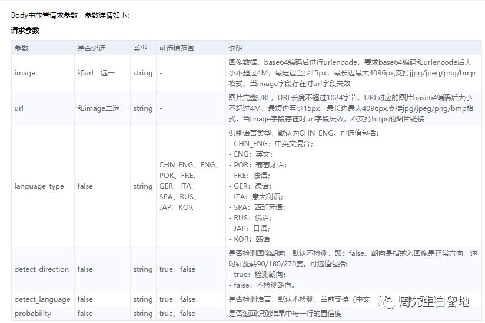Click the '参数' column header
Screen dimensions: 485x323
(x=22, y=48)
